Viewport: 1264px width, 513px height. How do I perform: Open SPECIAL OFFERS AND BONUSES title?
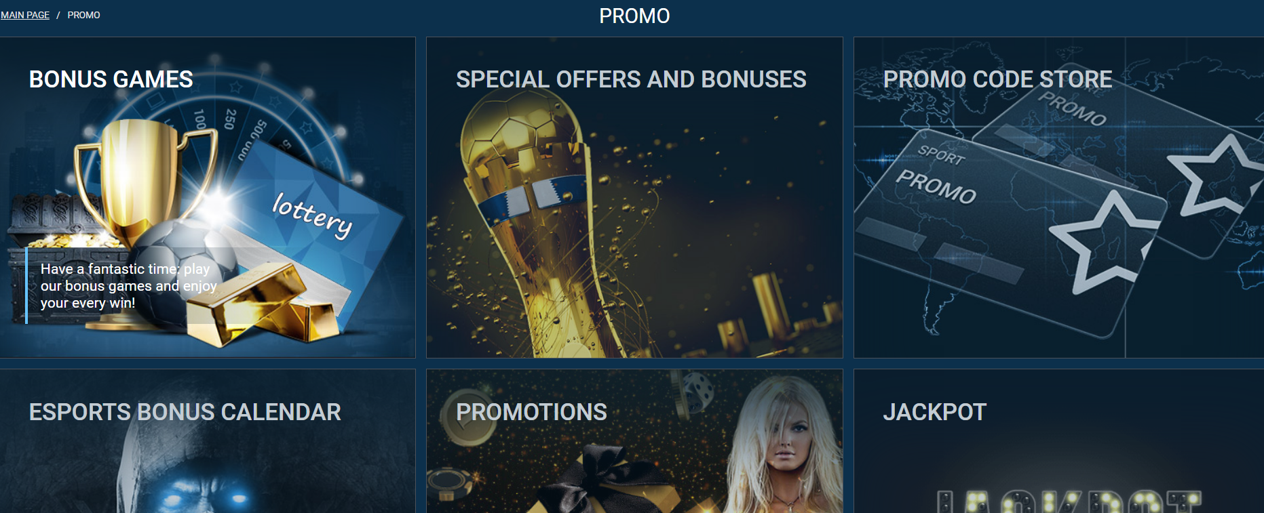[631, 79]
